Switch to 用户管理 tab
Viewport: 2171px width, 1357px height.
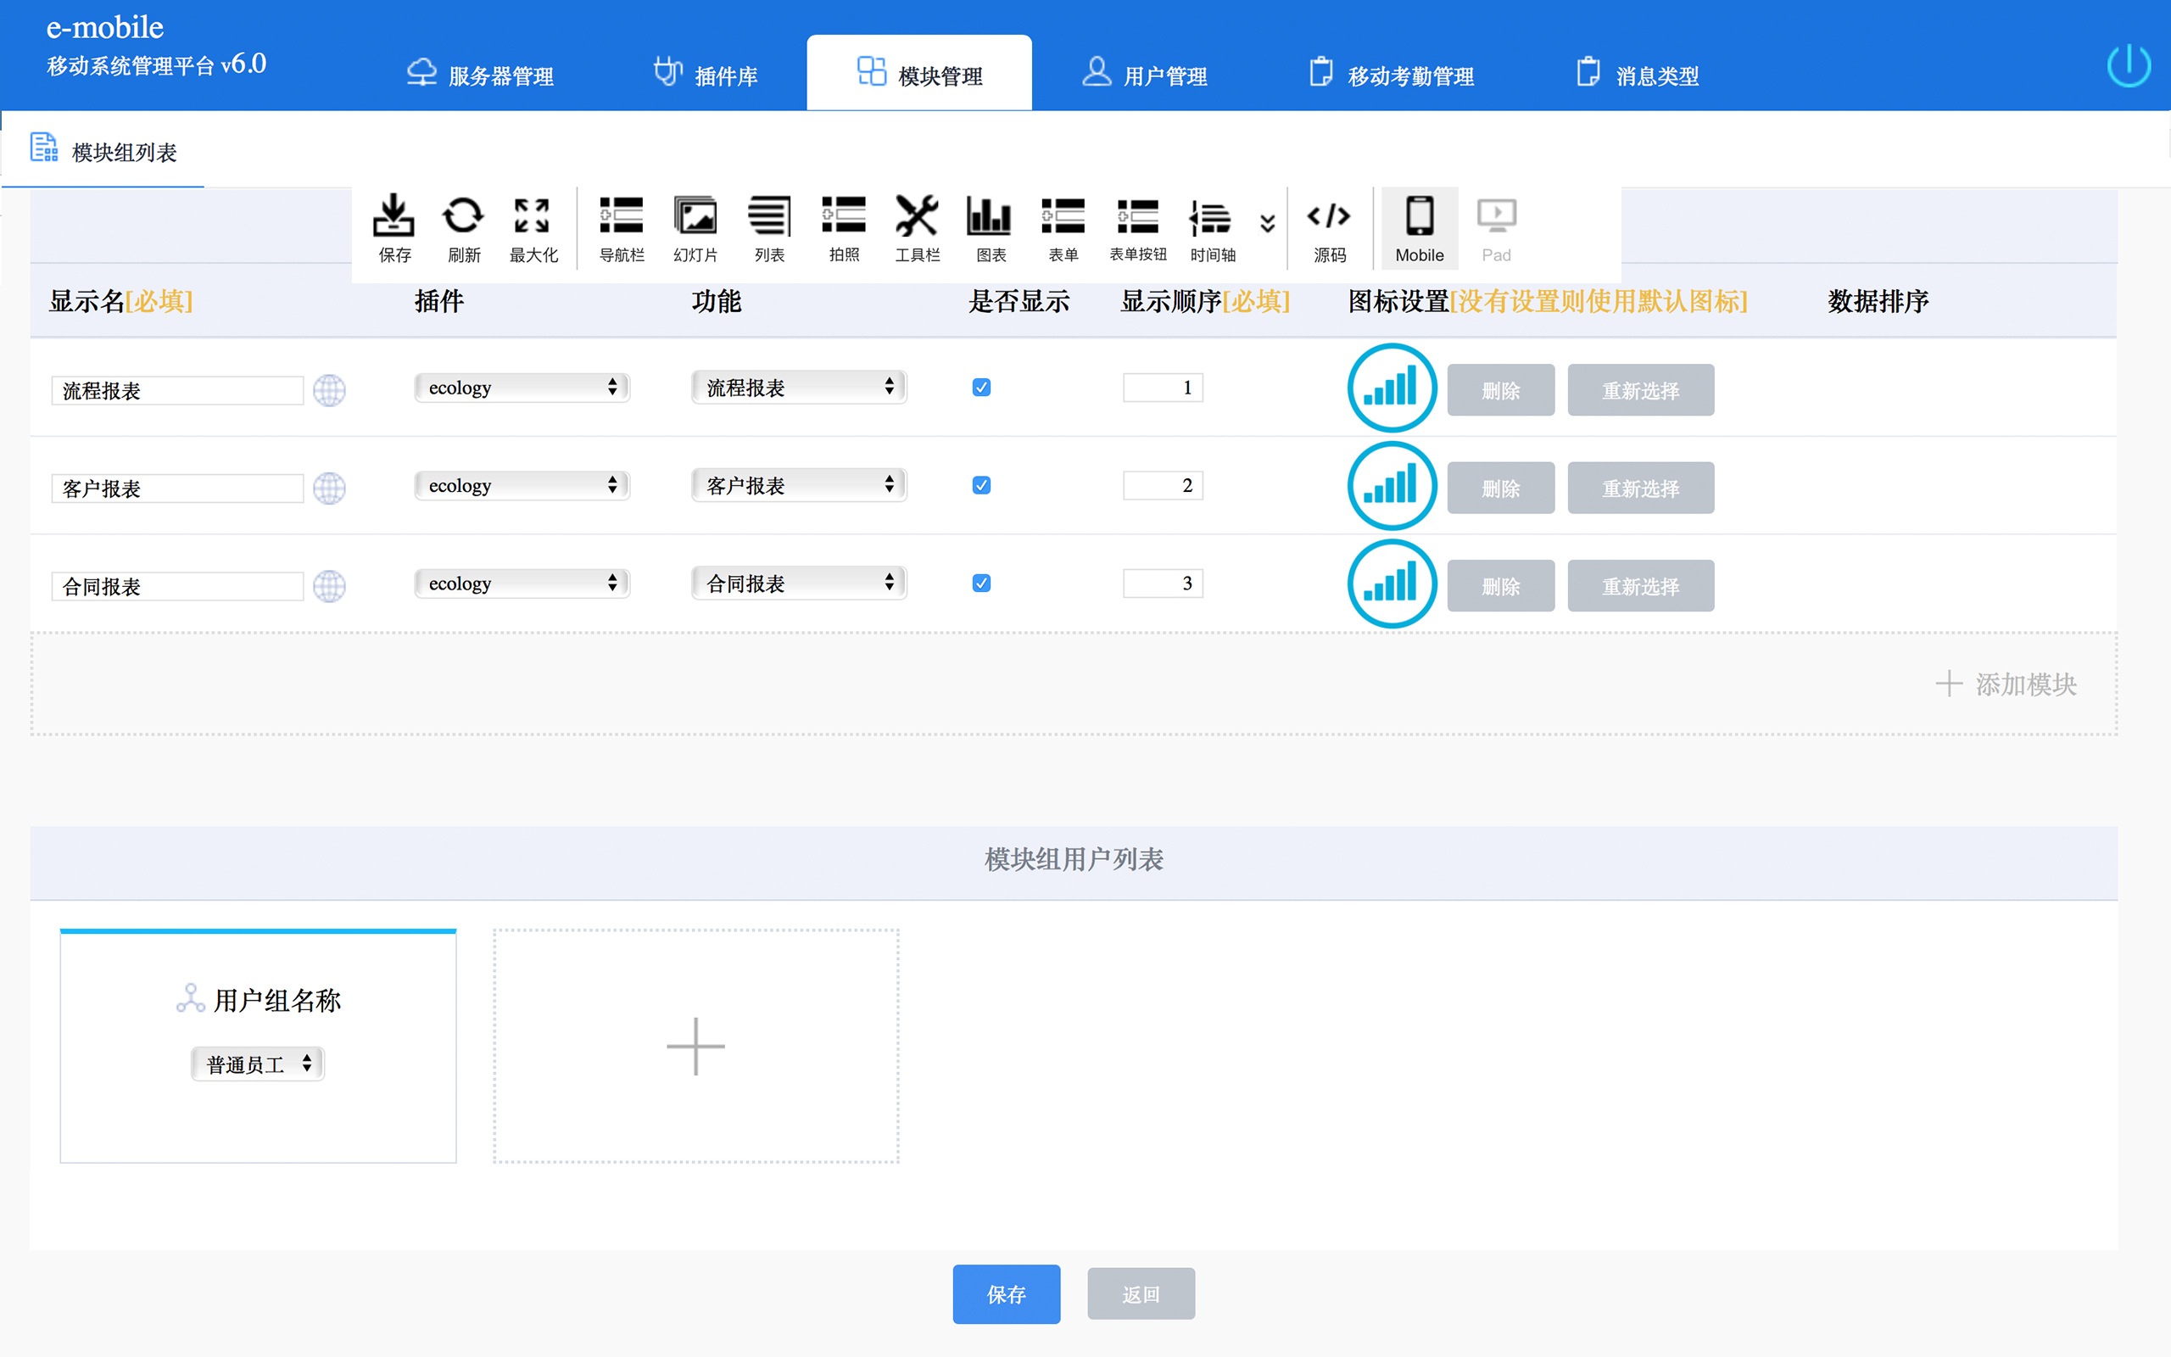(1146, 75)
